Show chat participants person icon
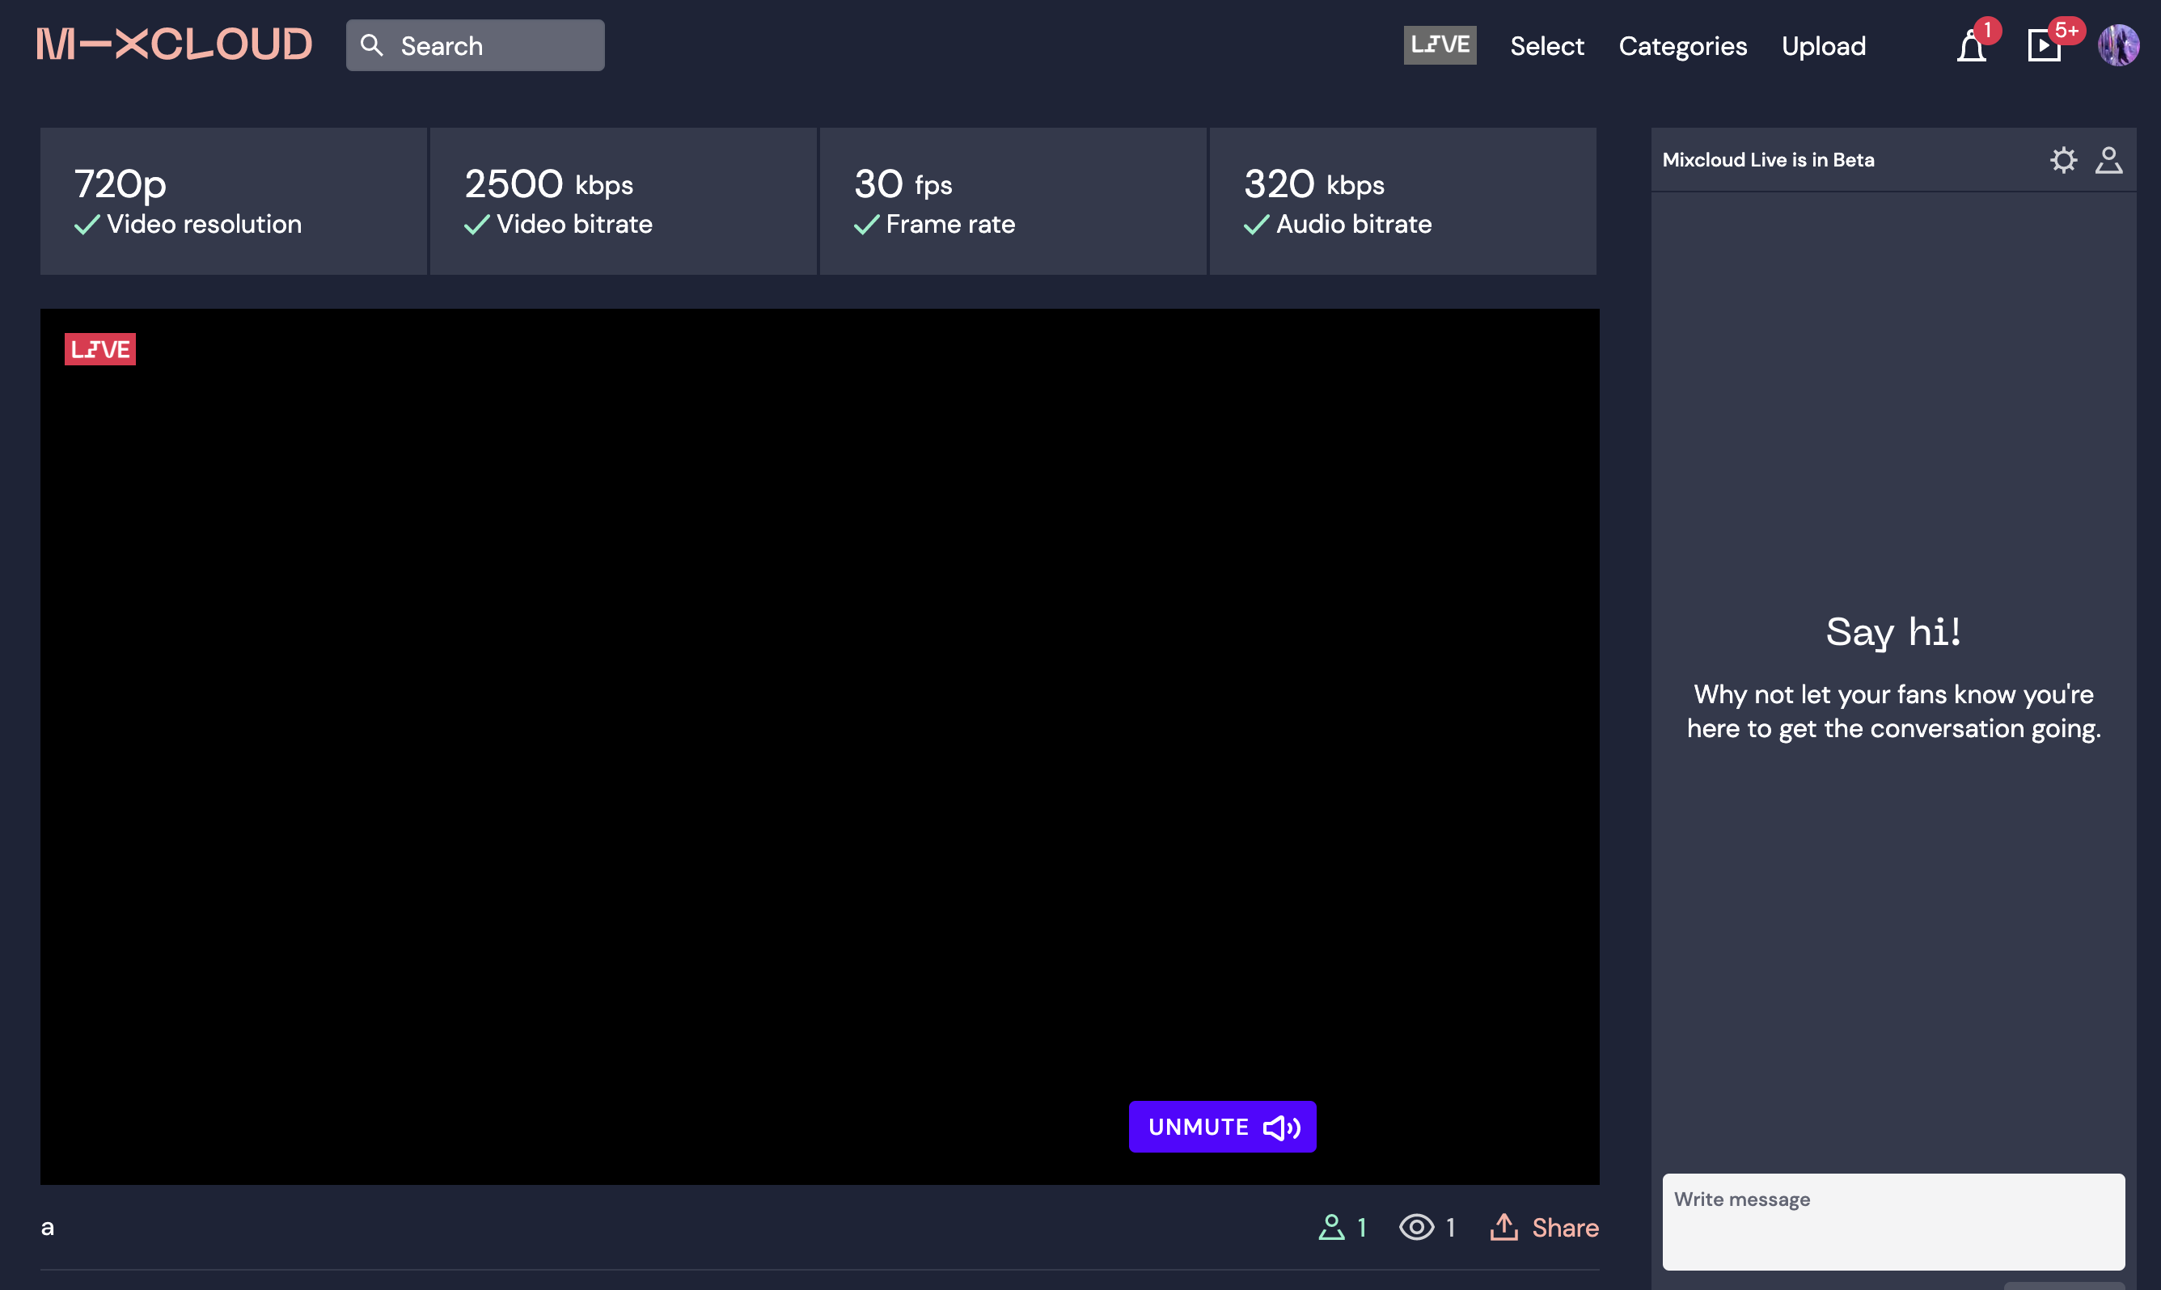The width and height of the screenshot is (2161, 1290). click(2108, 160)
